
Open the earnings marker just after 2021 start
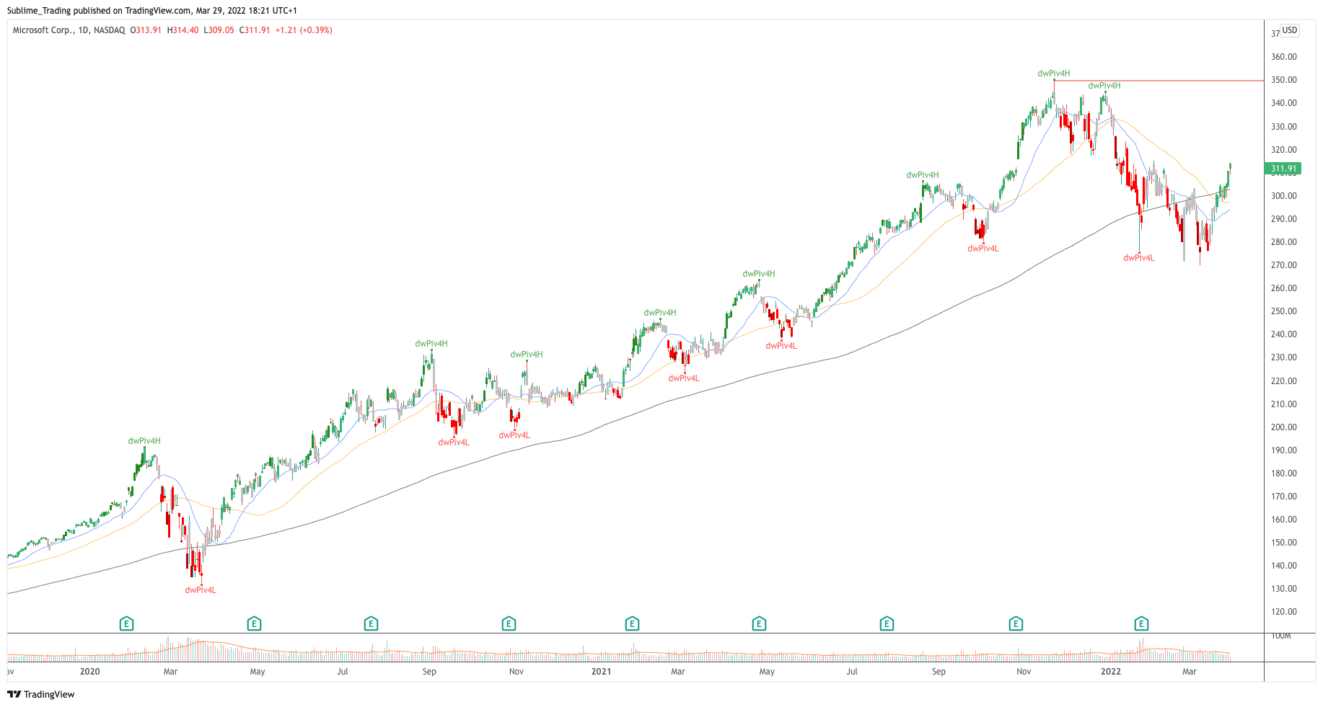tap(632, 623)
